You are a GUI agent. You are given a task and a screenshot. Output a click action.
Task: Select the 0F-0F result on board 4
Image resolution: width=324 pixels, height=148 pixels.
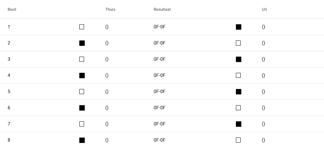click(x=159, y=76)
